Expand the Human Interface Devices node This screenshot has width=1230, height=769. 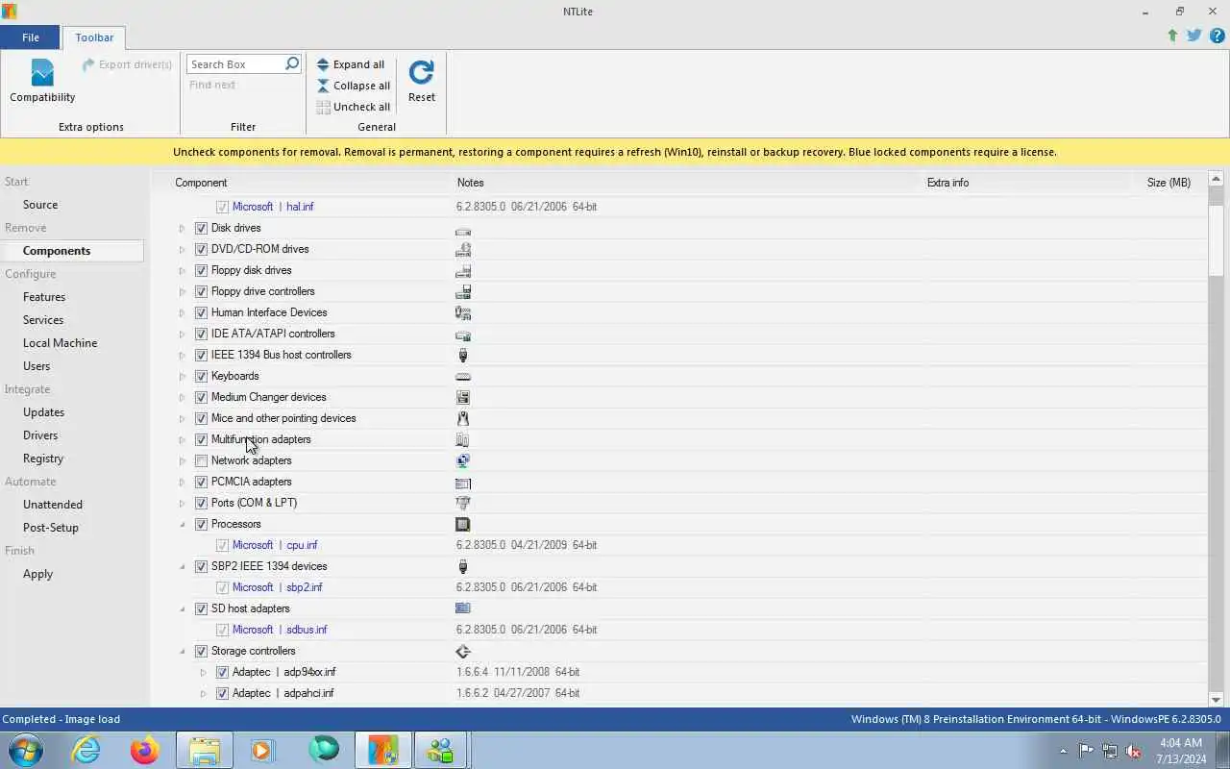(x=182, y=313)
